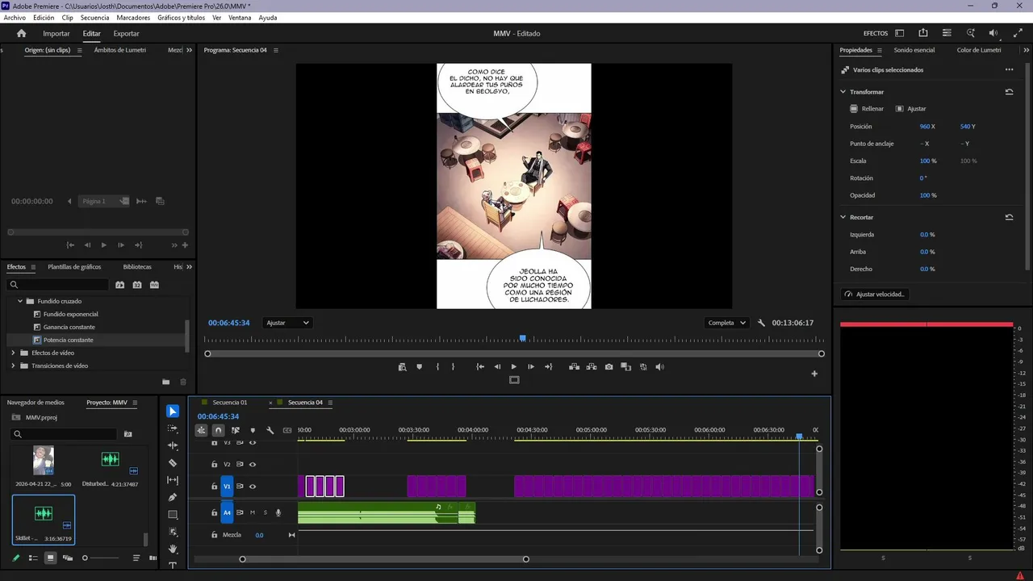Toggle Snap in timeline
This screenshot has height=581, width=1033.
click(218, 430)
